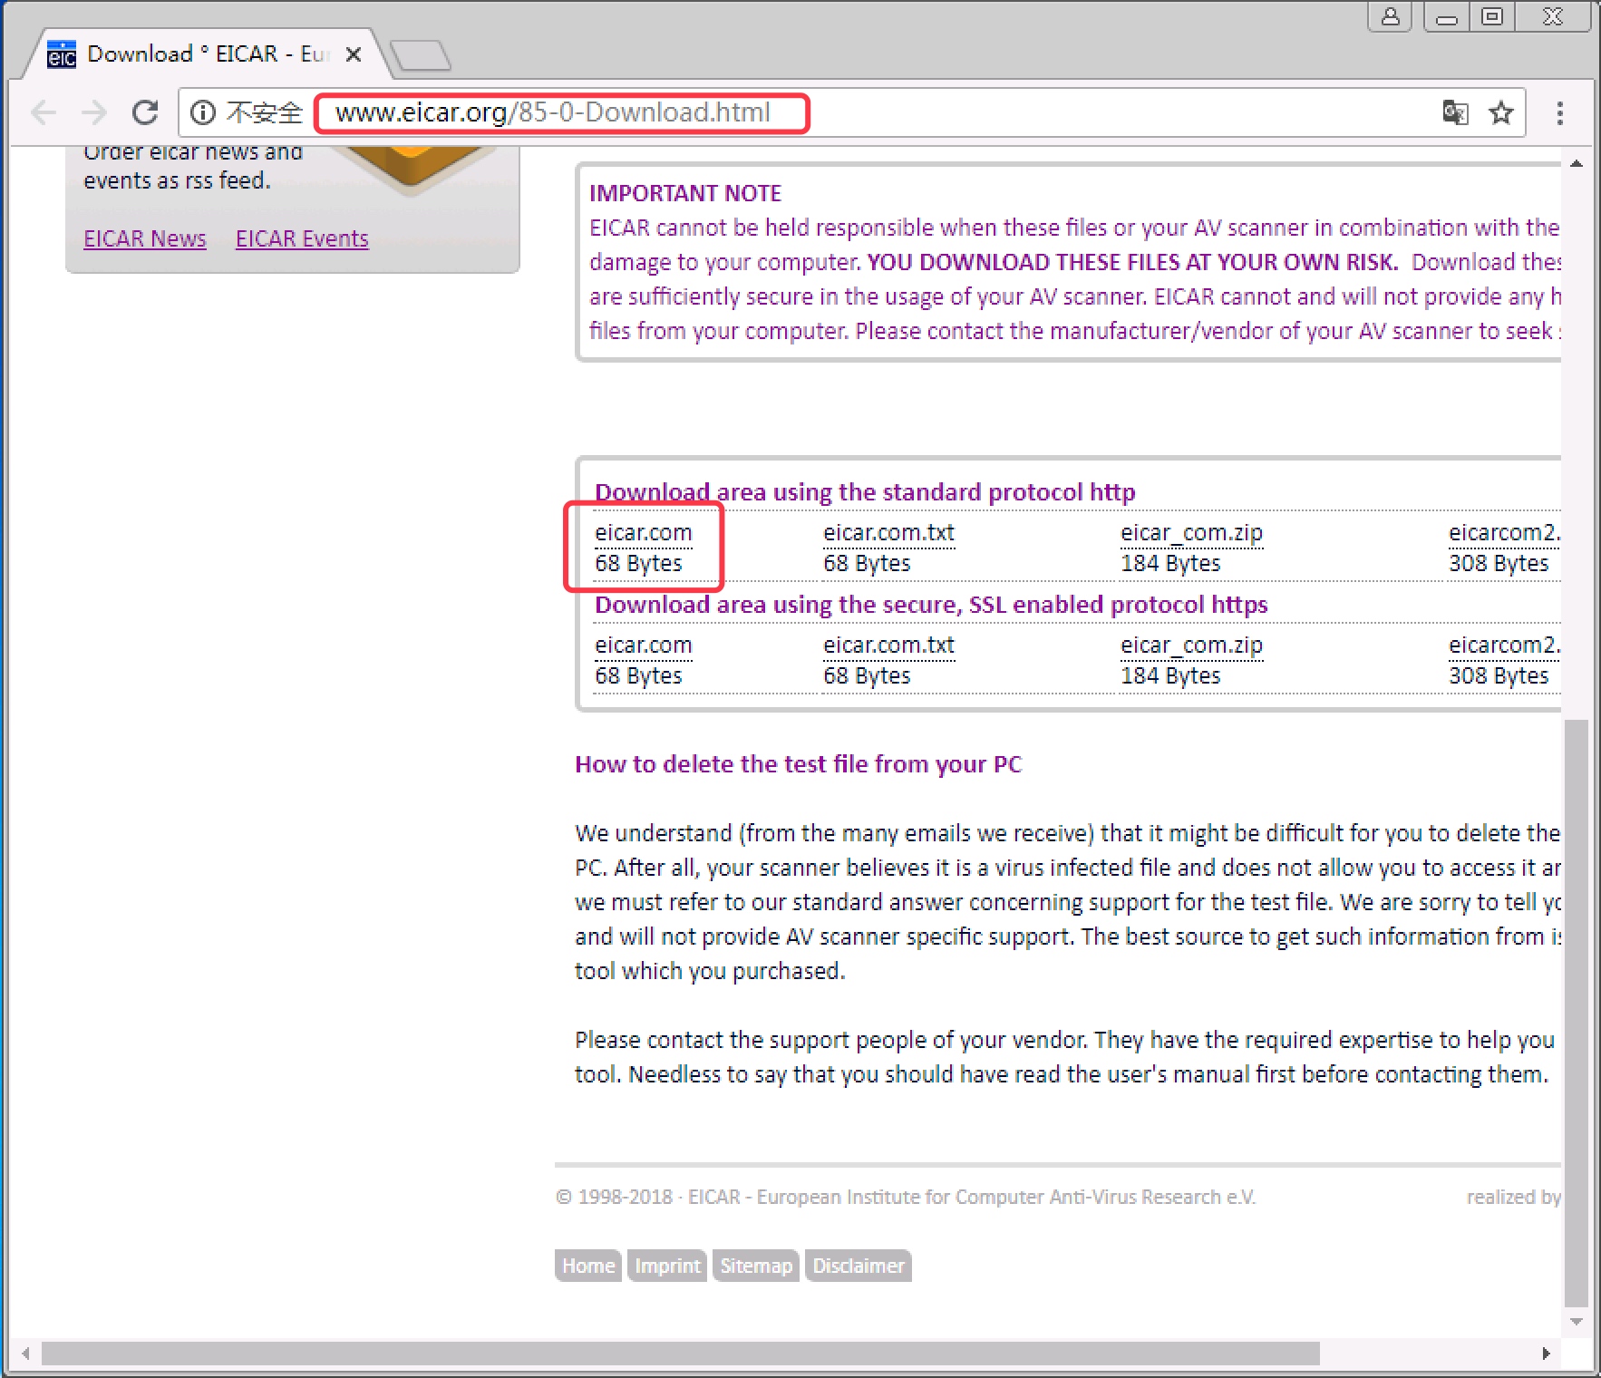This screenshot has width=1601, height=1378.
Task: Click the 'standard protocol http' section heading
Action: click(865, 492)
